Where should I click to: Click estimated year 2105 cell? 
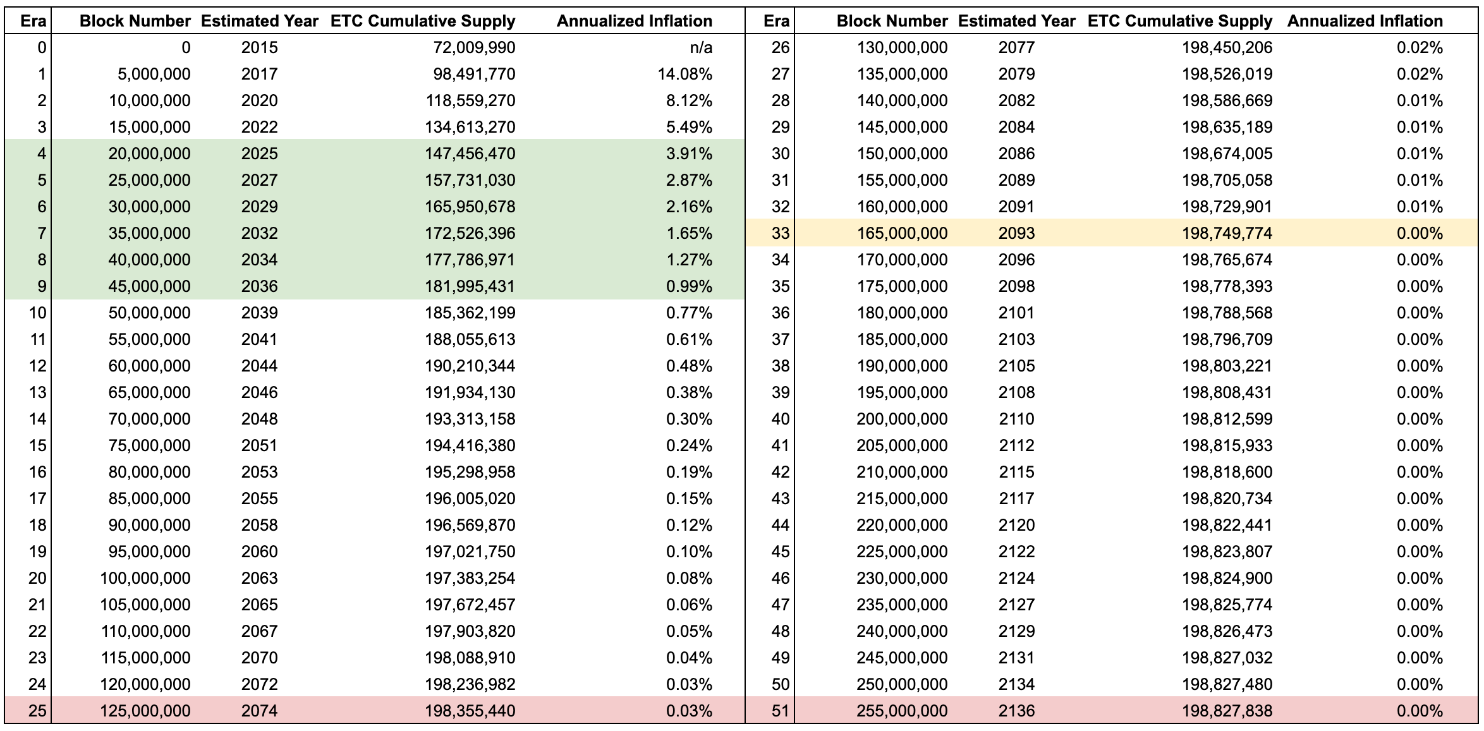pos(1017,366)
